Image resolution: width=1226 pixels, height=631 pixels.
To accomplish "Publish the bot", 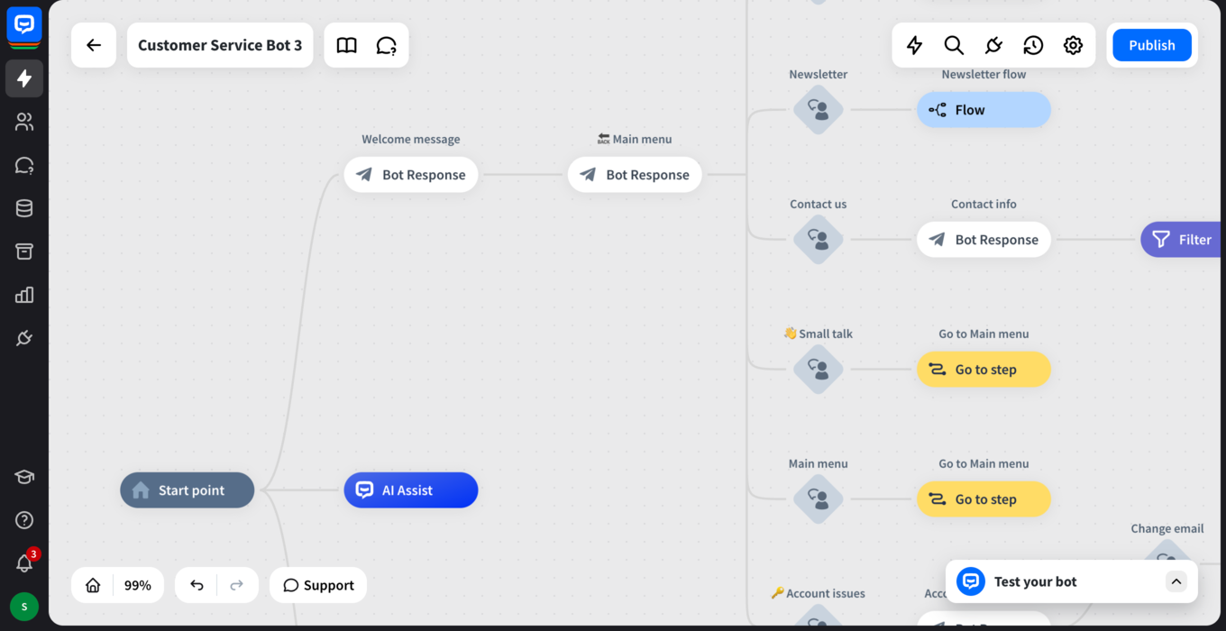I will [1152, 45].
